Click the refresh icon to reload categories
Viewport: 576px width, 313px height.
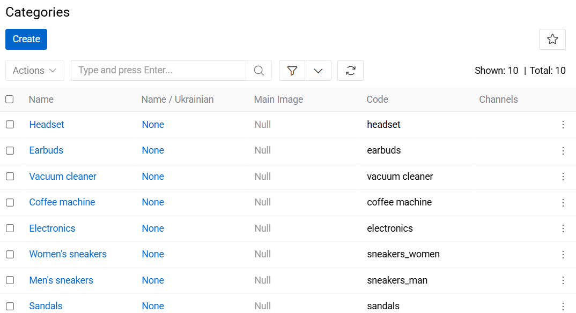coord(350,70)
